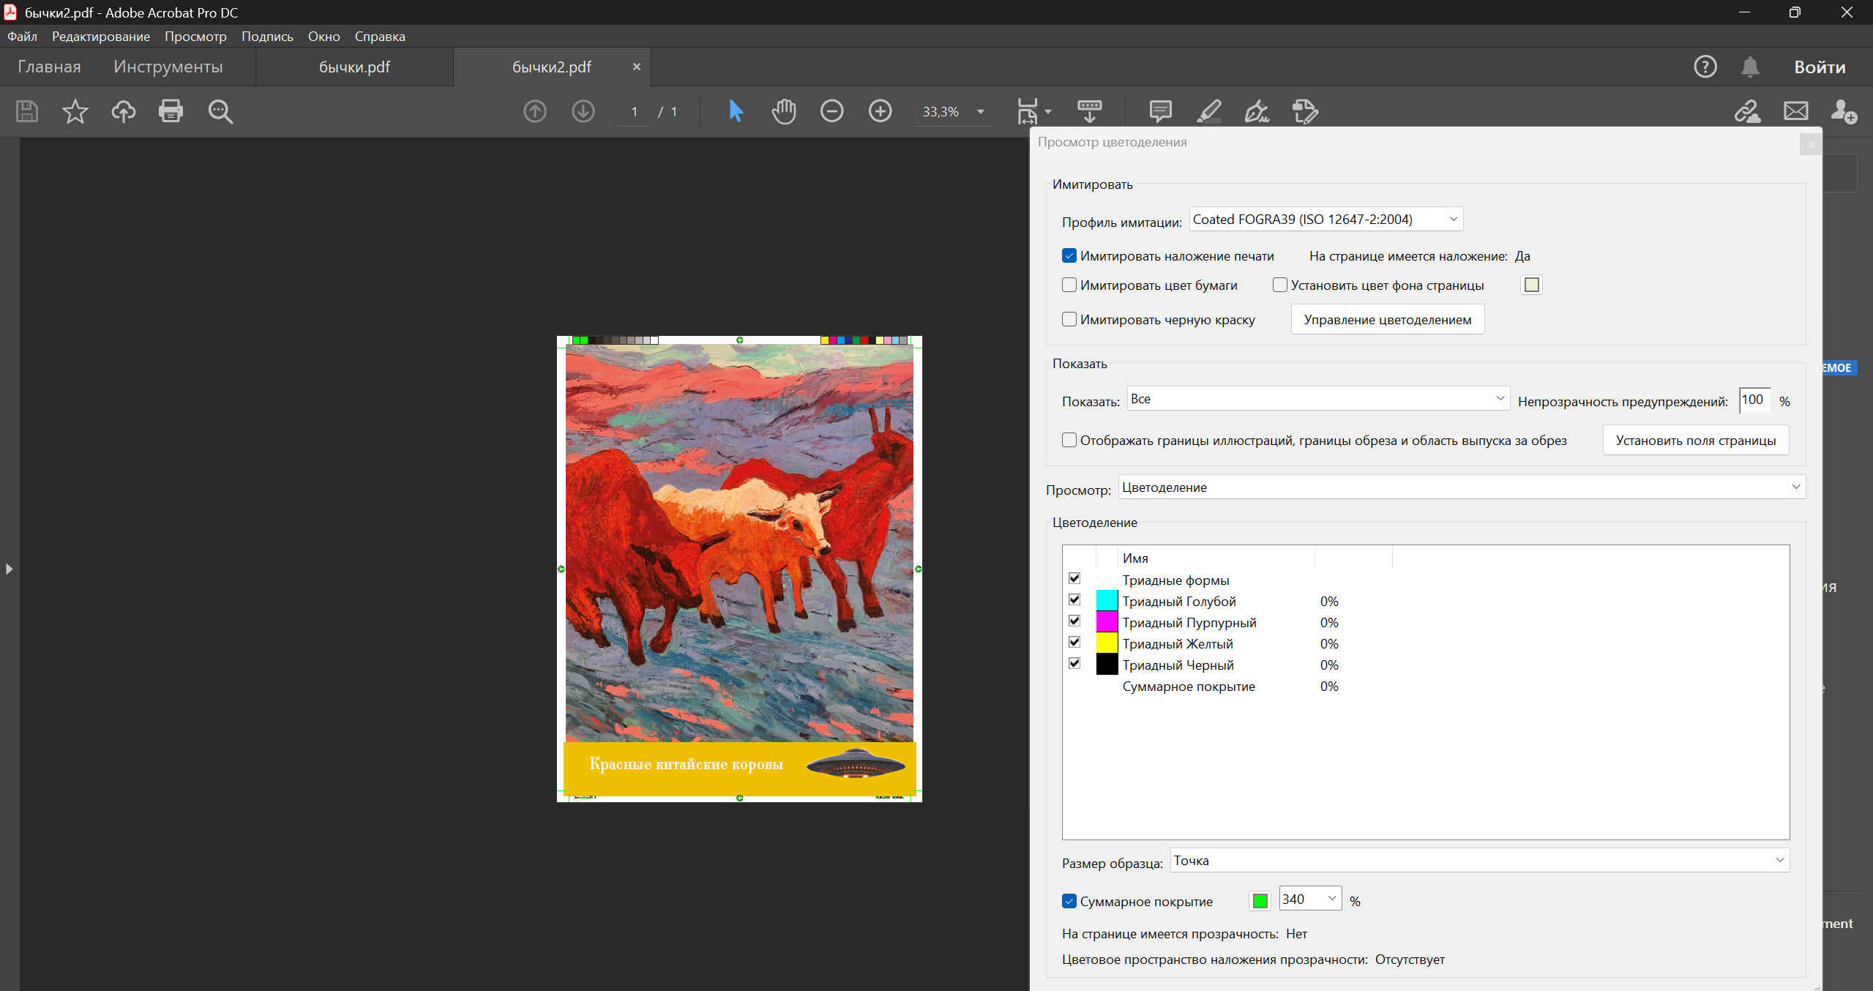1873x991 pixels.
Task: Click the add people share icon
Action: pos(1844,111)
